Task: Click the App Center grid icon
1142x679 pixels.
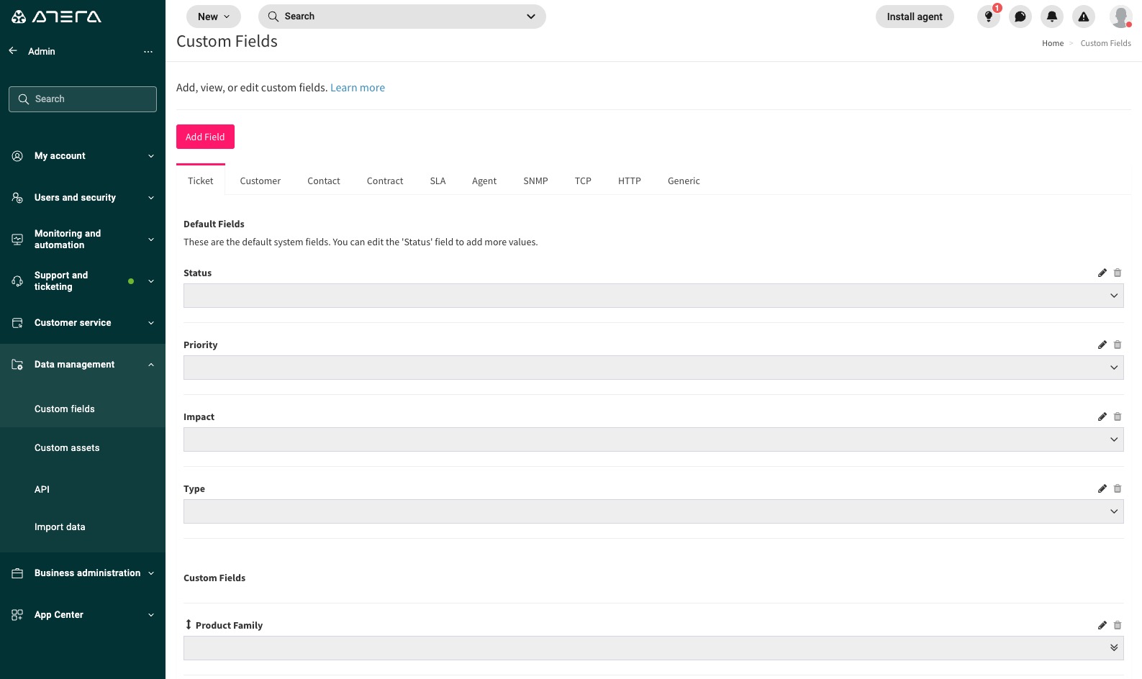Action: click(x=17, y=615)
